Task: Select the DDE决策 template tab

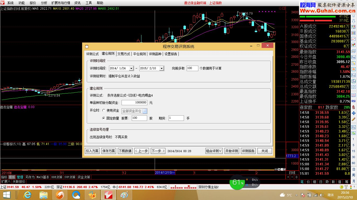Action: point(57,177)
